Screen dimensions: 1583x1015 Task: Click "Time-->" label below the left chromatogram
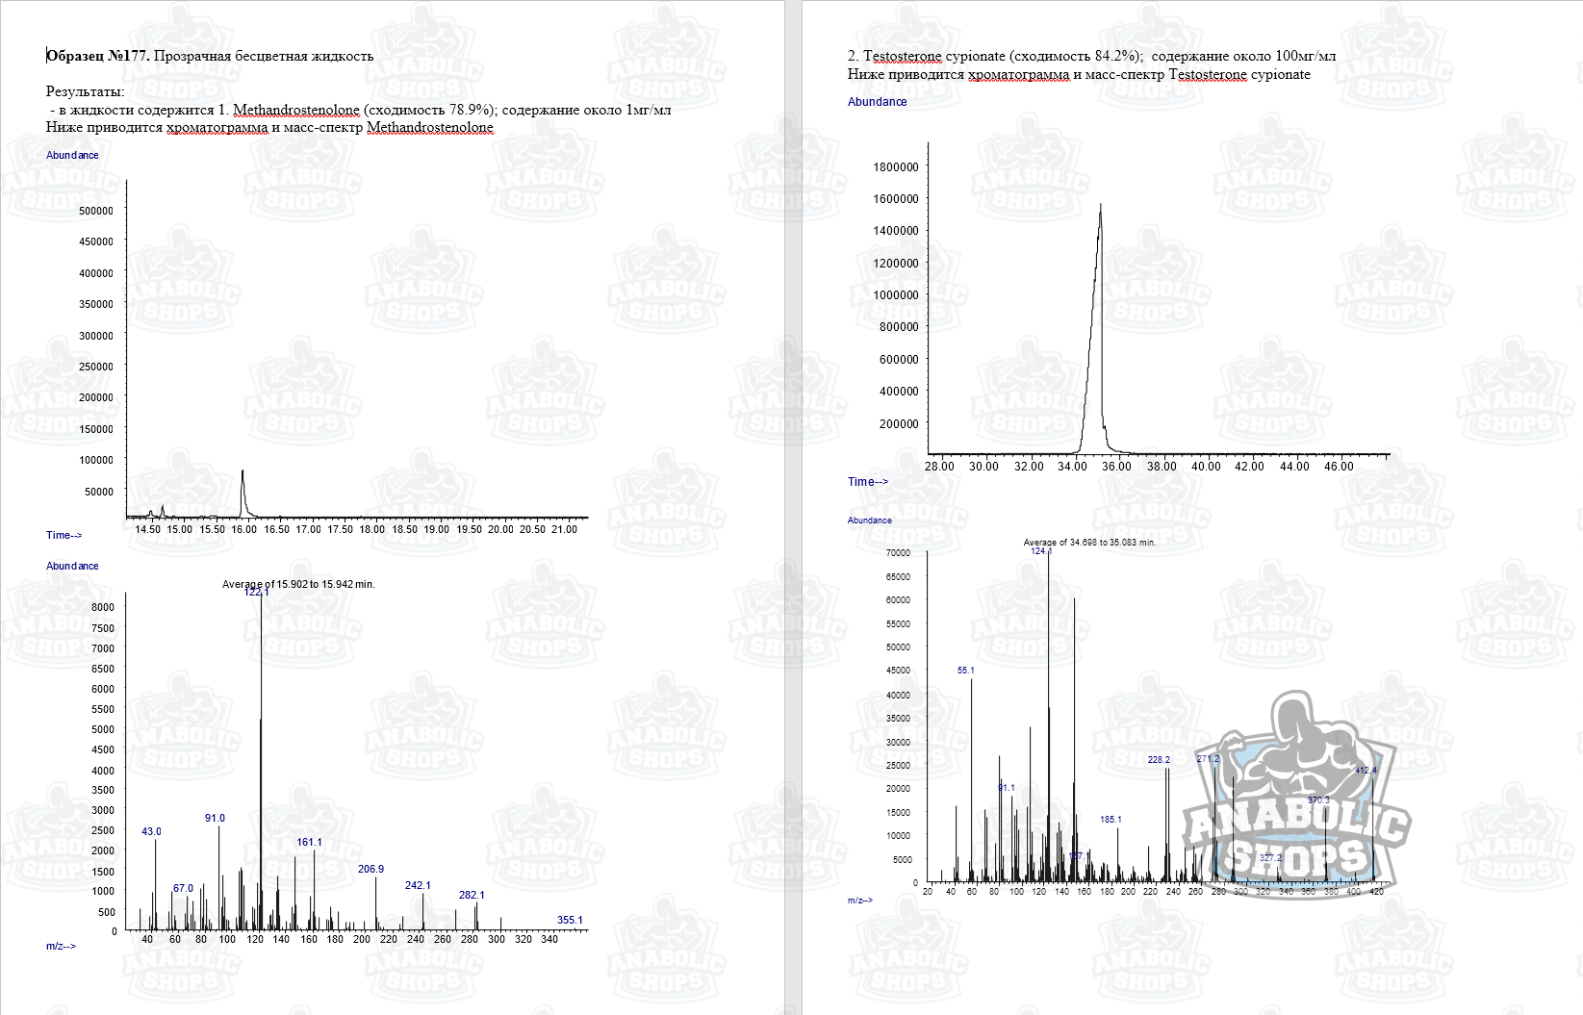(64, 535)
